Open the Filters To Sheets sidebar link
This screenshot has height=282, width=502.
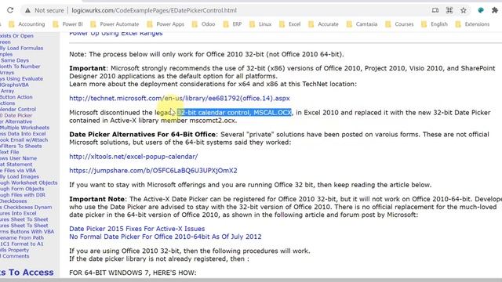coord(21,146)
